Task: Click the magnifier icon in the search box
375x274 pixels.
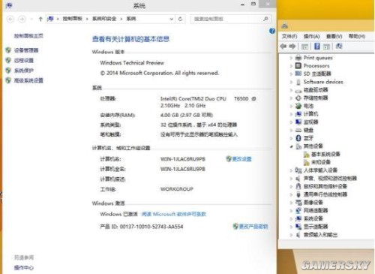Action: pyautogui.click(x=265, y=19)
